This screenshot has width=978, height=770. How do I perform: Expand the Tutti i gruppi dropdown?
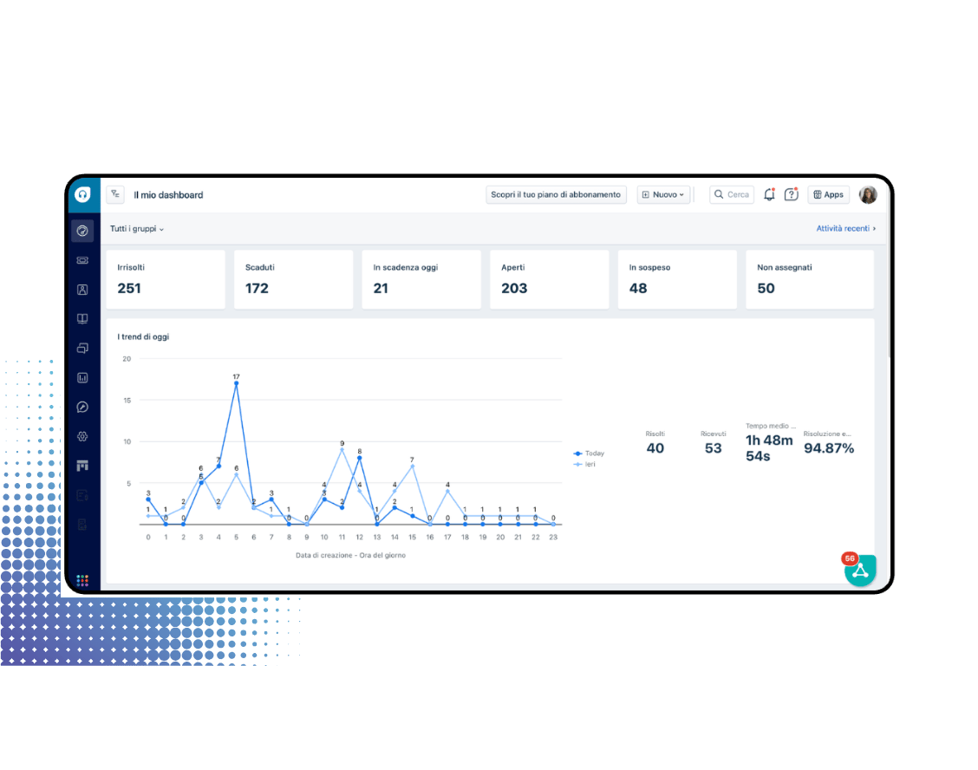pos(137,229)
